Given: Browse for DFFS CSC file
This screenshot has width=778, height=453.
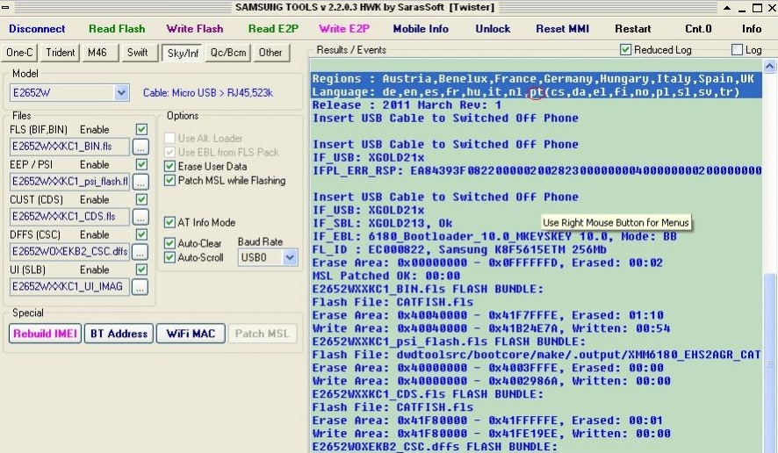Looking at the screenshot, I should (140, 252).
